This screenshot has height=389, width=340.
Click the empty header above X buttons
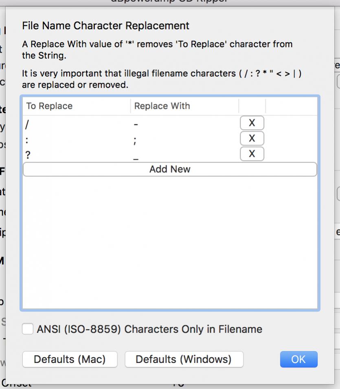pyautogui.click(x=252, y=106)
